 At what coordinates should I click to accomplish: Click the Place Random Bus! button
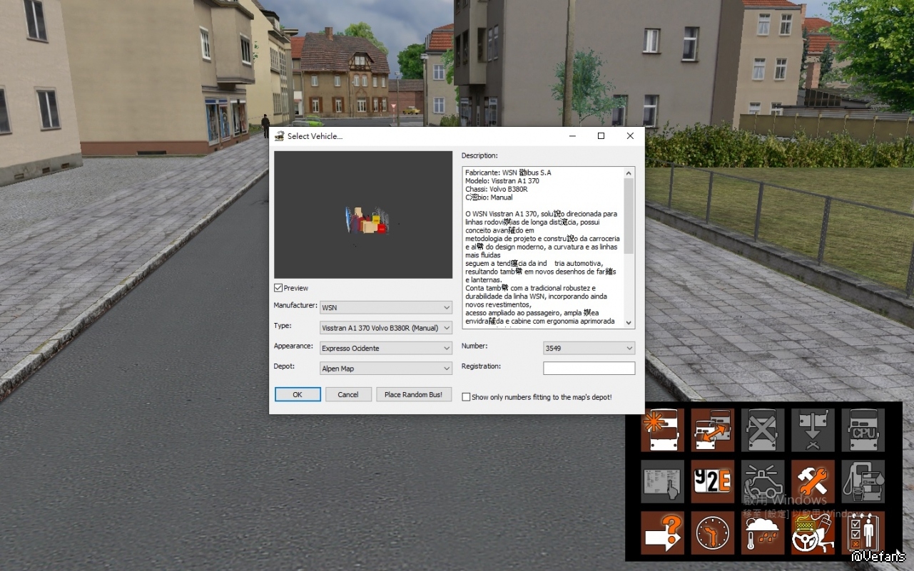click(x=414, y=394)
